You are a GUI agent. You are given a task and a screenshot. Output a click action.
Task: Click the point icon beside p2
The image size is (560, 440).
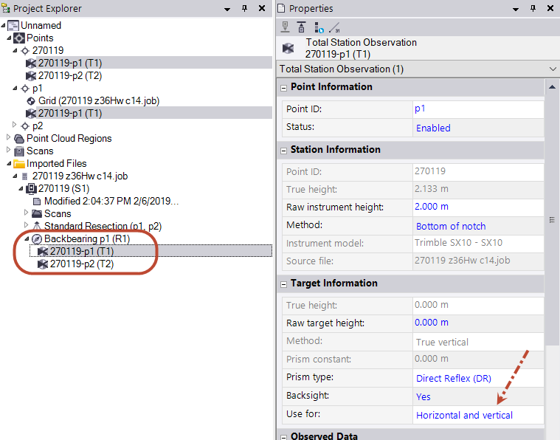point(25,126)
